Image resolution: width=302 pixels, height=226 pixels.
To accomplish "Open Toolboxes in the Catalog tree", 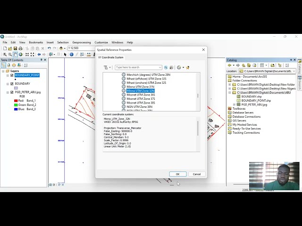I will pyautogui.click(x=239, y=109).
